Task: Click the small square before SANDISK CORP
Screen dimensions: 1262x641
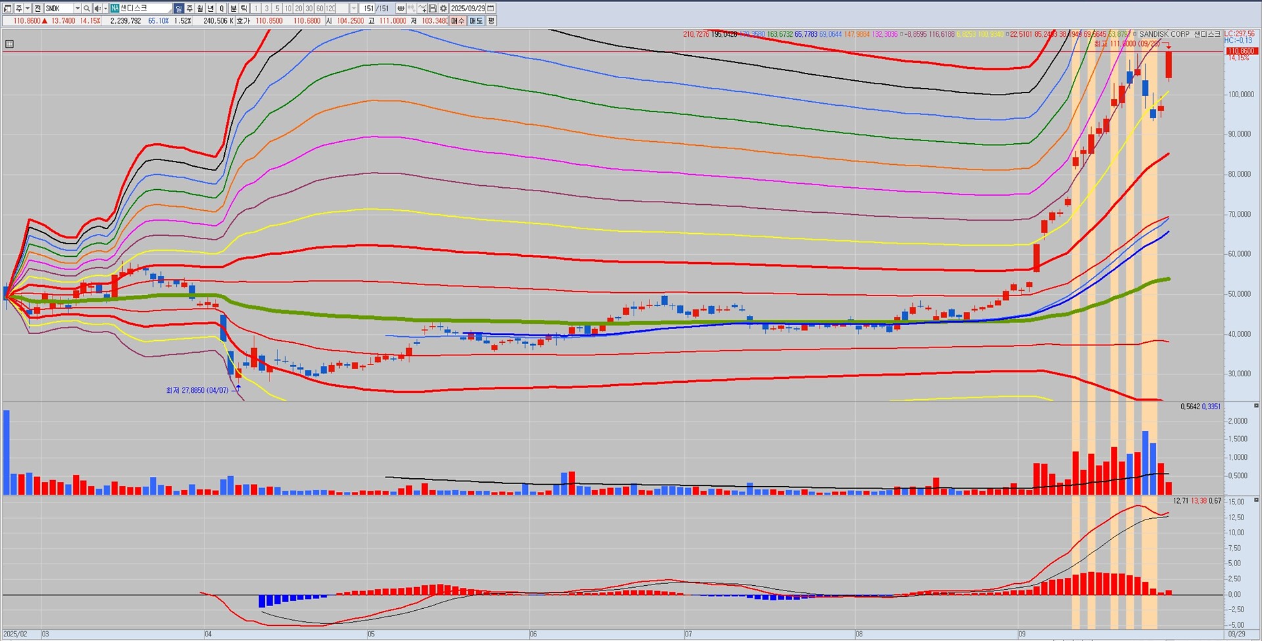Action: tap(1134, 34)
